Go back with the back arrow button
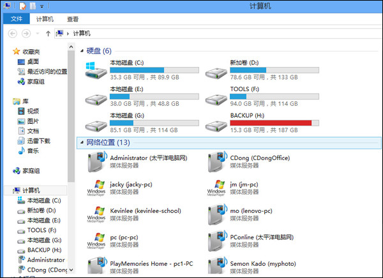The image size is (383, 278). pyautogui.click(x=13, y=33)
